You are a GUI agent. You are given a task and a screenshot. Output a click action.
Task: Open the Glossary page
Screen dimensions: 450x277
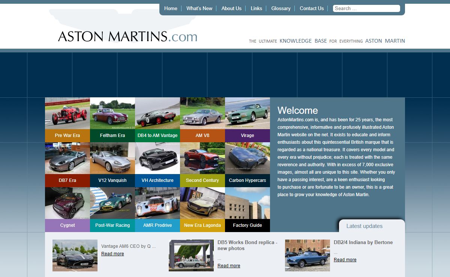click(x=281, y=8)
